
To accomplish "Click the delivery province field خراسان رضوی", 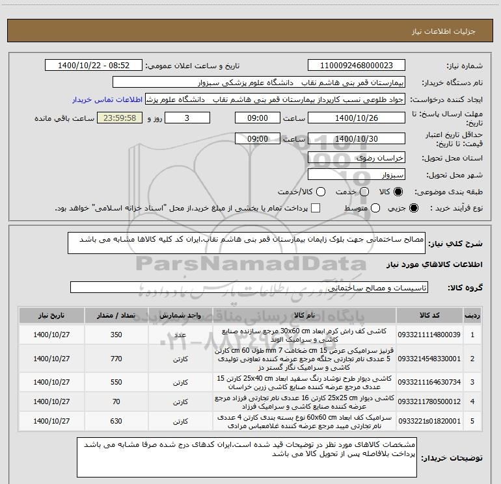I will 357,157.
